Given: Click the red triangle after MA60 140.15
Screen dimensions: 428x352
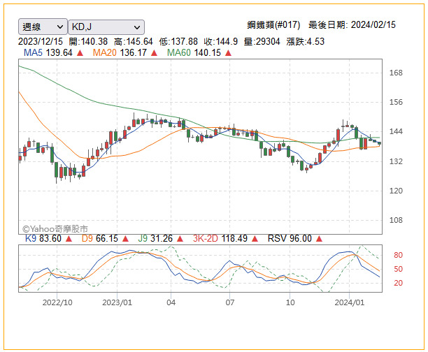Looking at the screenshot, I should [227, 52].
